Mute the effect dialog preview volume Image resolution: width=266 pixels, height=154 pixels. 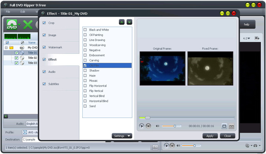158,126
